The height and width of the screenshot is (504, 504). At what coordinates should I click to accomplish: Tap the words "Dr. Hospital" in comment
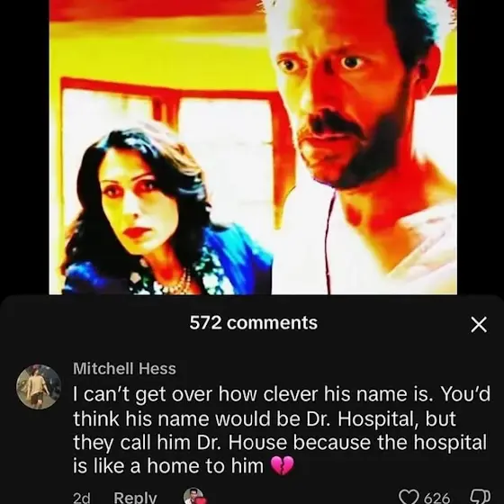click(361, 418)
